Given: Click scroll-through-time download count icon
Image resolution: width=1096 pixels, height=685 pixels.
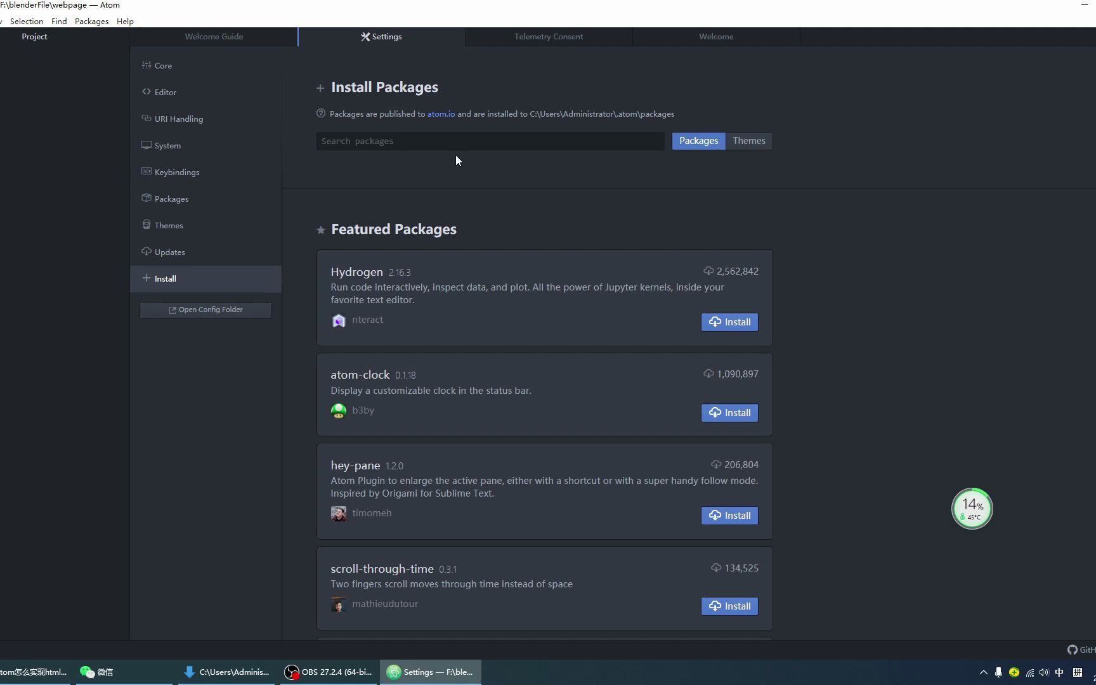Looking at the screenshot, I should click(x=716, y=568).
